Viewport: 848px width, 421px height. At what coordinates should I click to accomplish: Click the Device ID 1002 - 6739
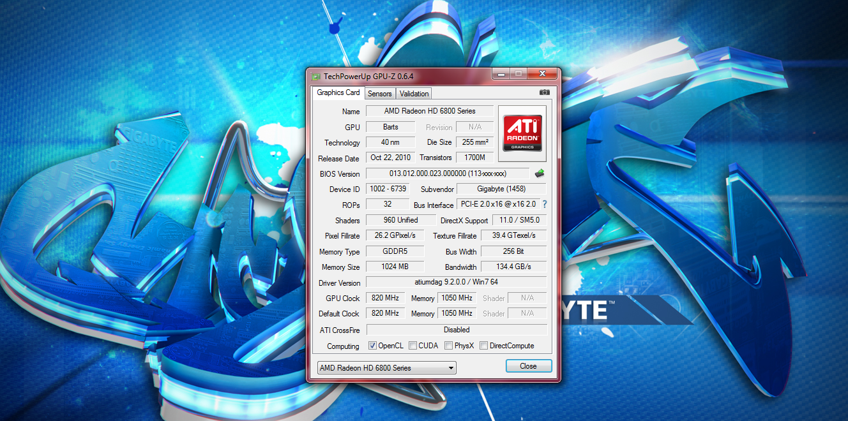point(388,189)
